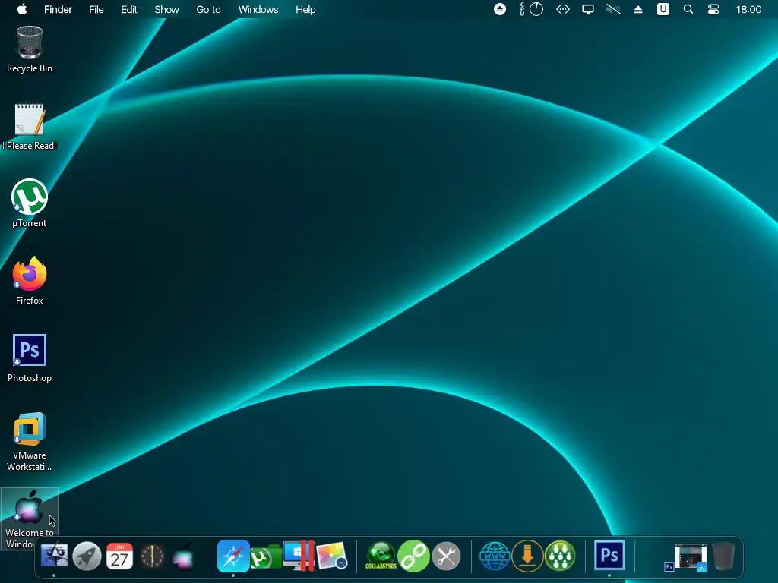Select the Welcome to Windows desktop icon

coord(30,518)
